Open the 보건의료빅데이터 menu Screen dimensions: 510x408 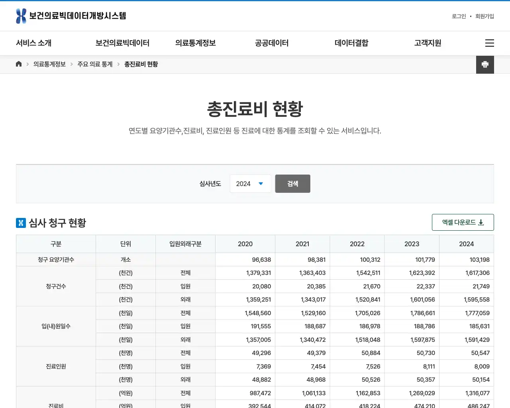click(123, 43)
